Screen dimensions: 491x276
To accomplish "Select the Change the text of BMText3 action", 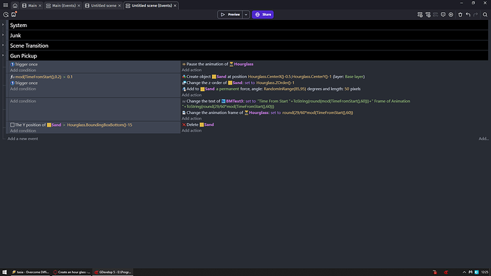I will 296,104.
